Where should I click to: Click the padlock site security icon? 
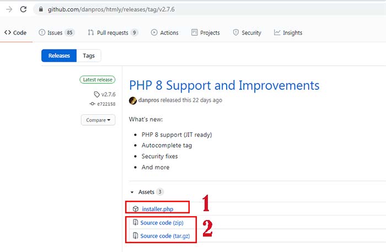pos(41,9)
